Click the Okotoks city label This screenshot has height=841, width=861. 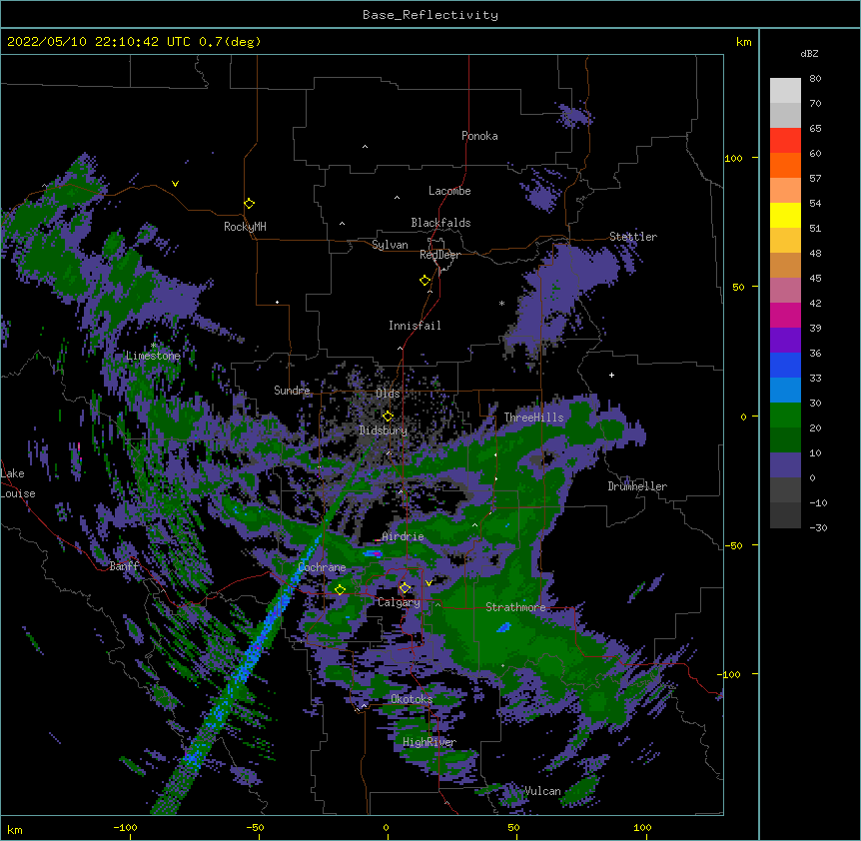412,699
